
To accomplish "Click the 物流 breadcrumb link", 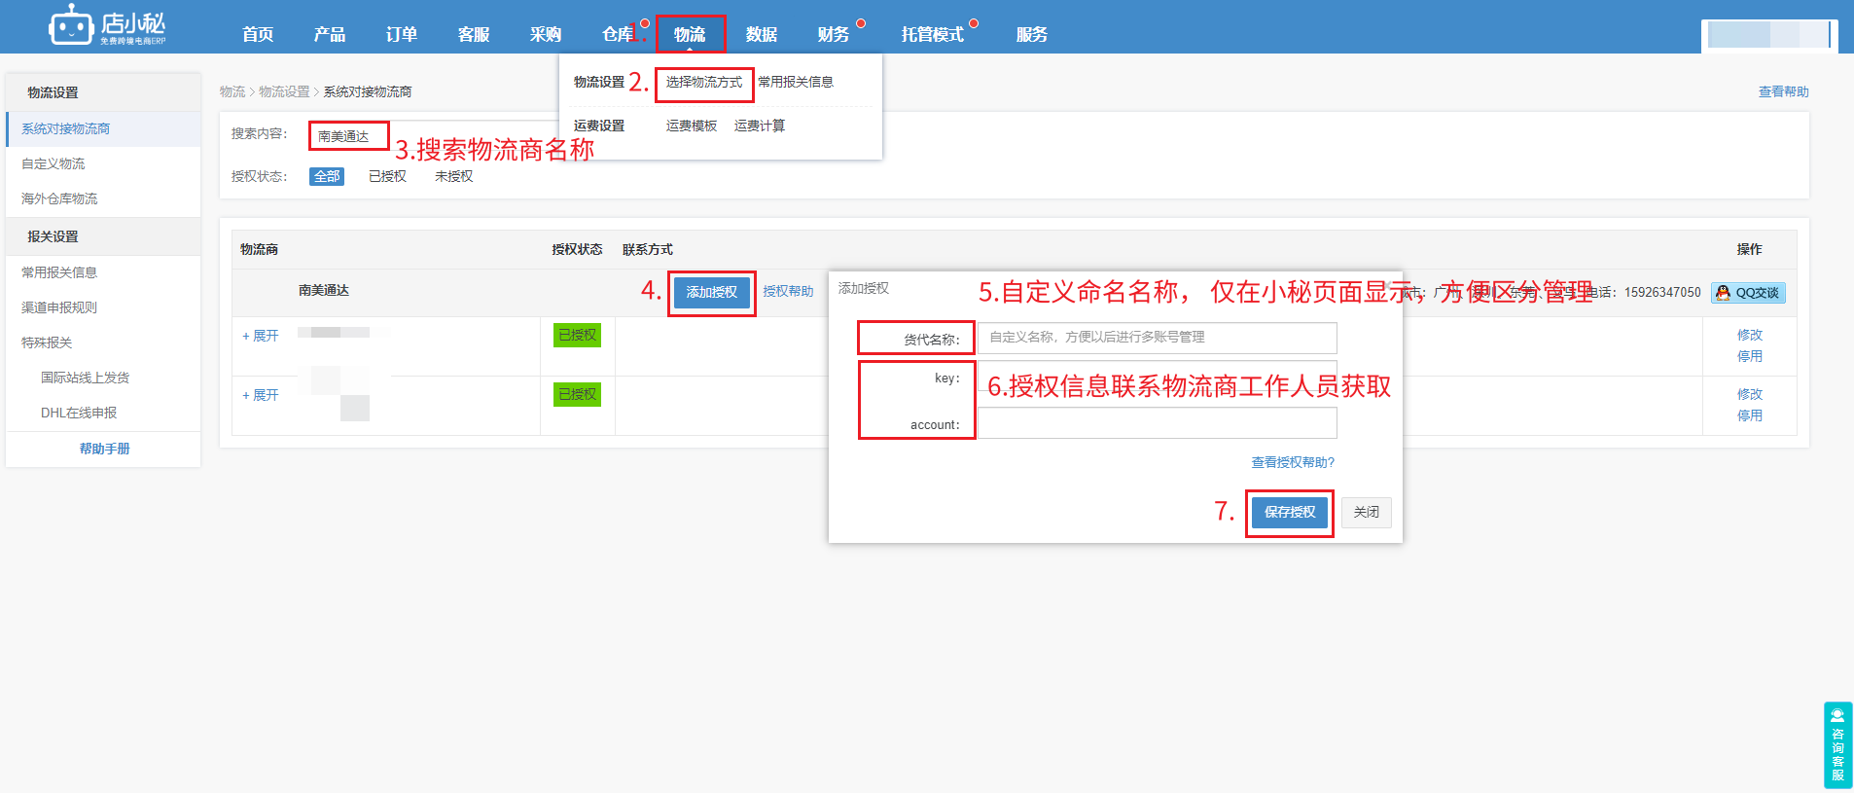I will tap(232, 91).
